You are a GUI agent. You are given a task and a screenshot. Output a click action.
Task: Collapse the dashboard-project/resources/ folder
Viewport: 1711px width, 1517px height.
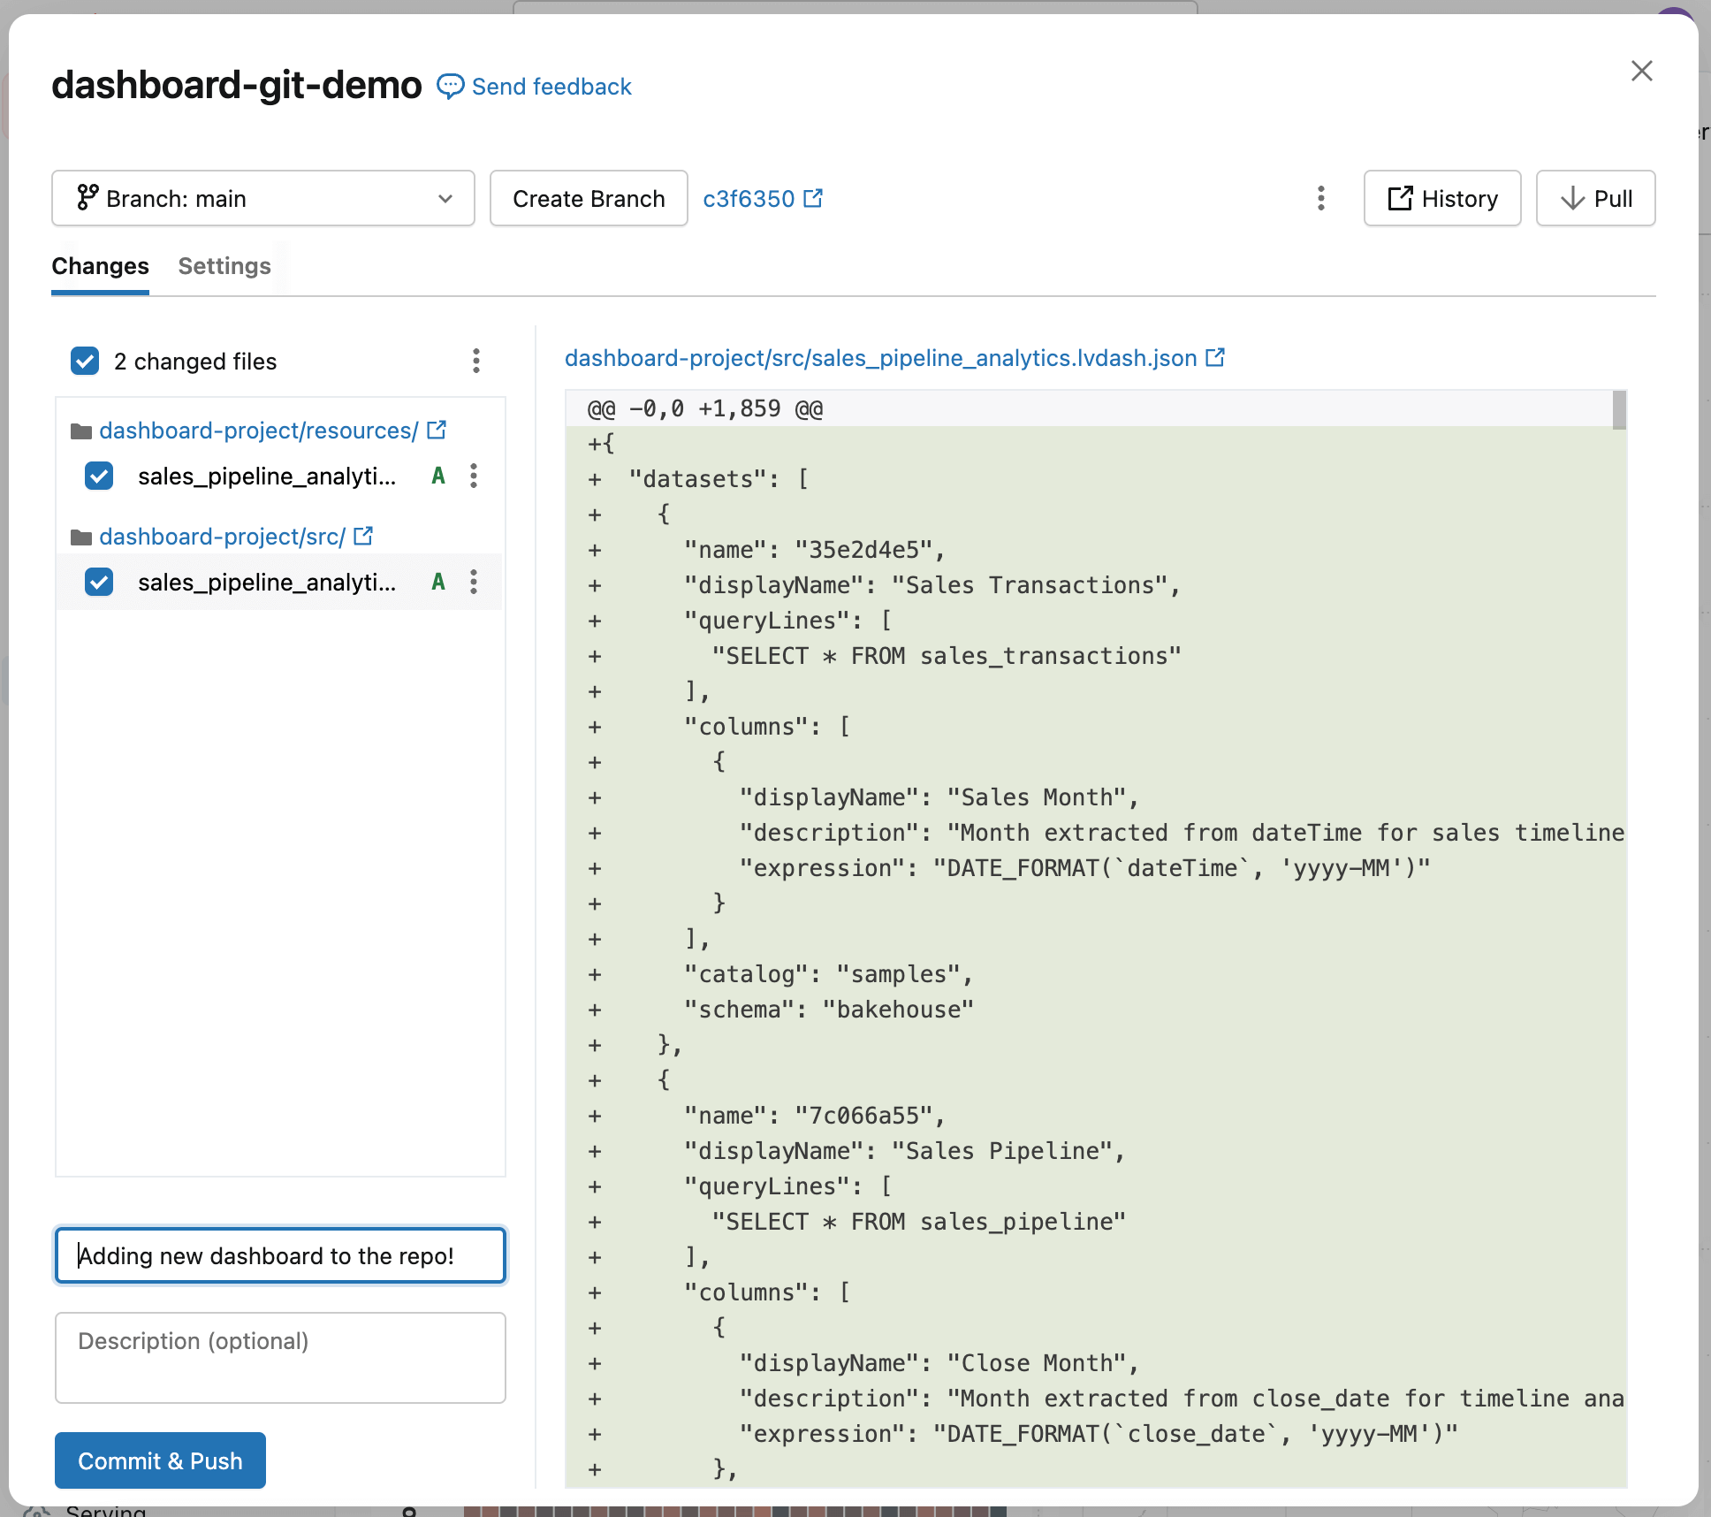tap(81, 431)
